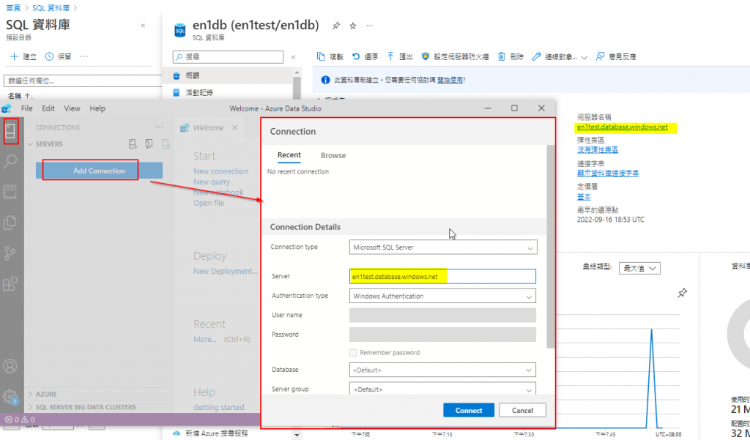Click New Connection icon in Servers header
The image size is (750, 440).
133,144
